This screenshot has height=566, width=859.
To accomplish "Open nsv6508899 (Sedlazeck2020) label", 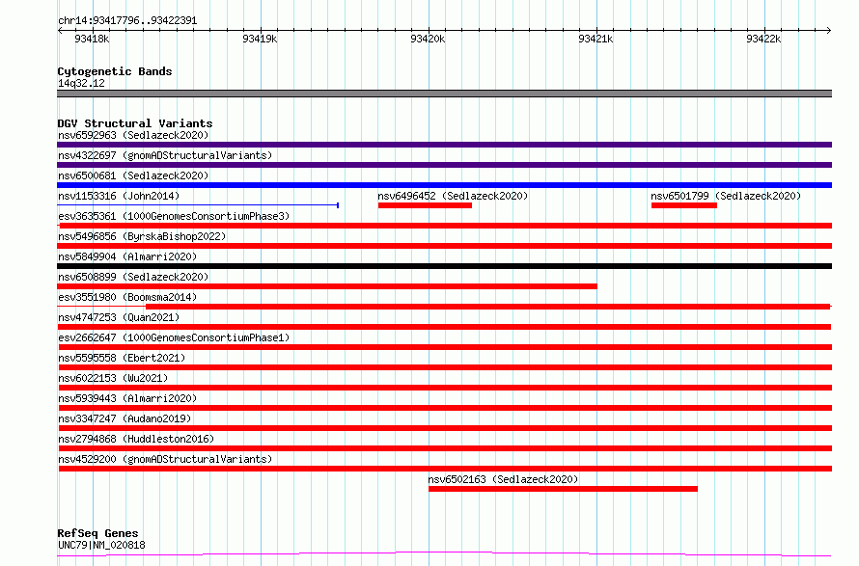I will tap(133, 277).
